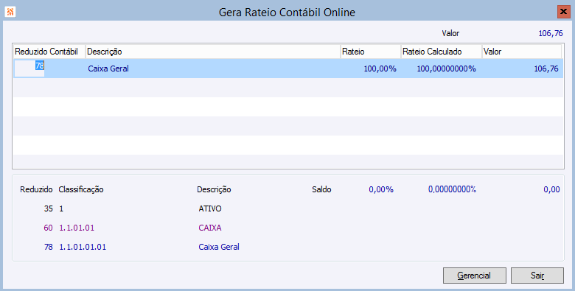Click Caixa Geral in the lower panel
Screen dimensions: 575x291
point(219,247)
